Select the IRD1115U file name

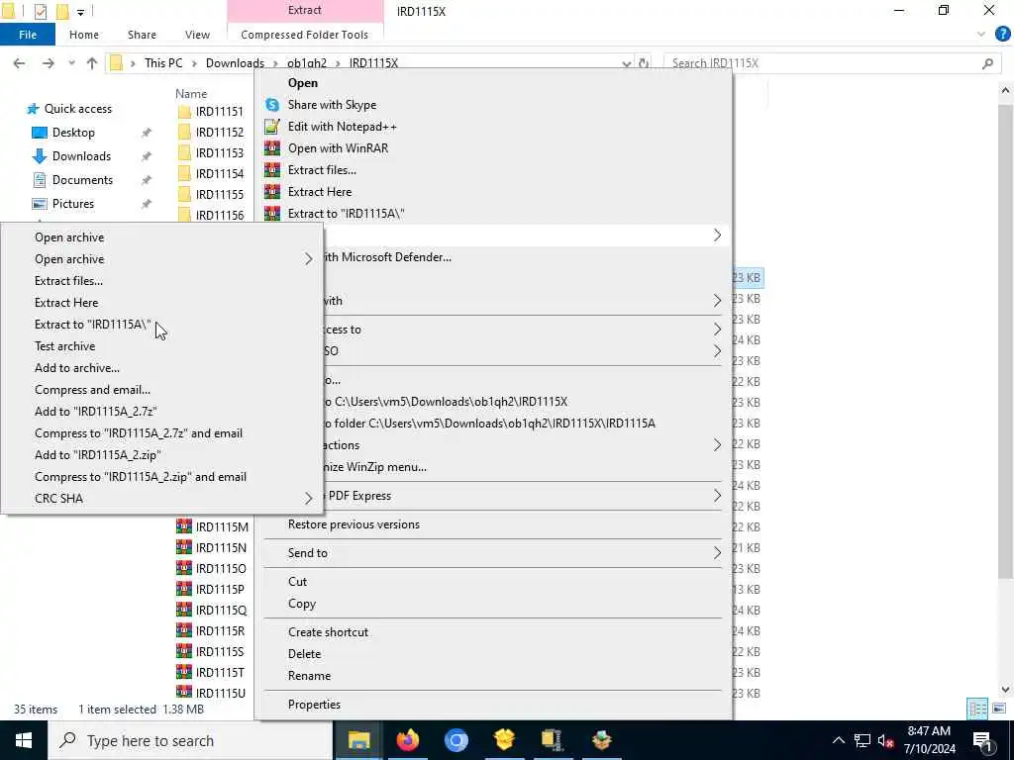pyautogui.click(x=221, y=693)
